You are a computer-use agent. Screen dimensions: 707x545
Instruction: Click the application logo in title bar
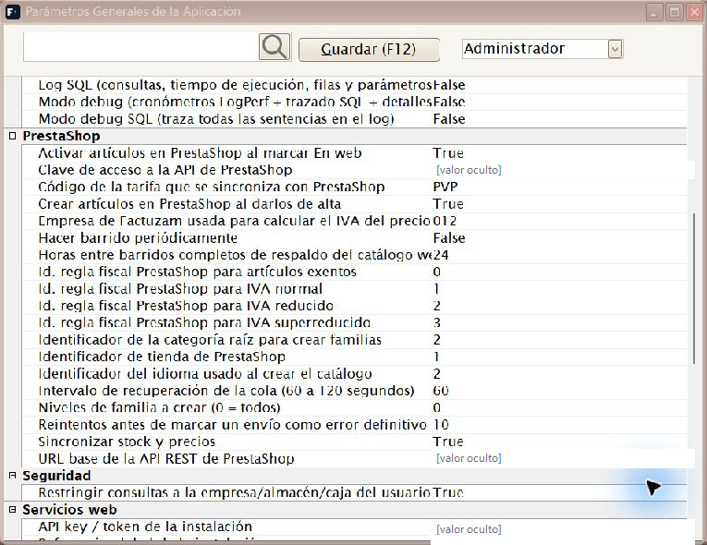click(13, 12)
